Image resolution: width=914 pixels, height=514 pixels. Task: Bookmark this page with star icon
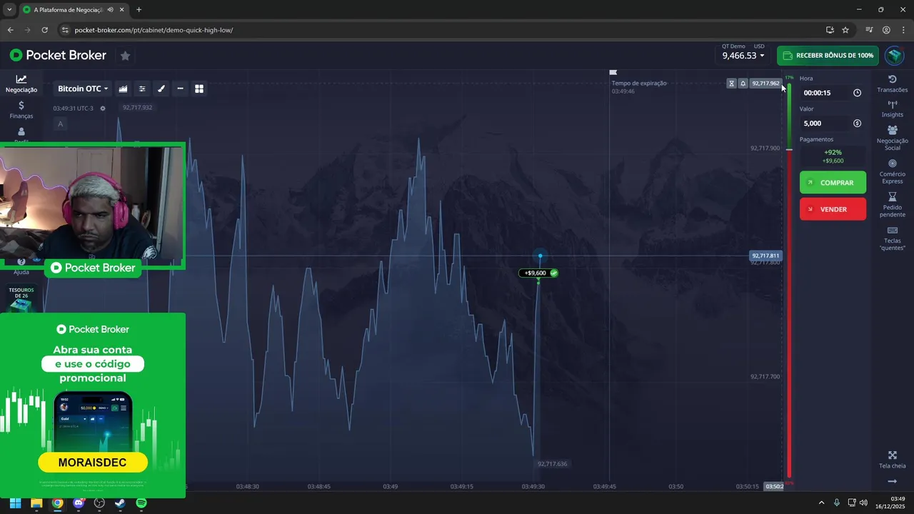point(845,30)
